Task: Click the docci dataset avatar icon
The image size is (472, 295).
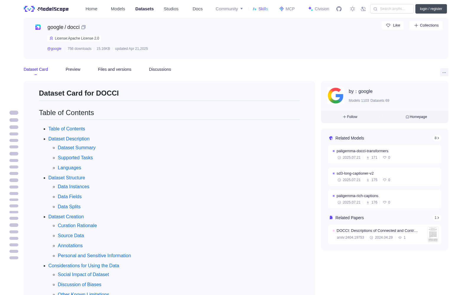Action: (x=38, y=27)
